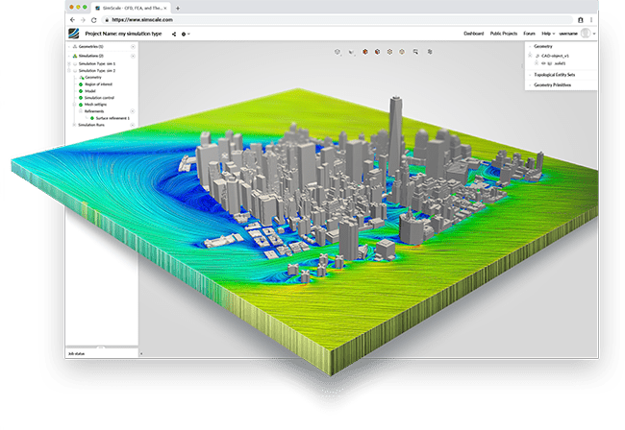The height and width of the screenshot is (430, 625).
Task: Go to Public Projects
Action: 506,34
